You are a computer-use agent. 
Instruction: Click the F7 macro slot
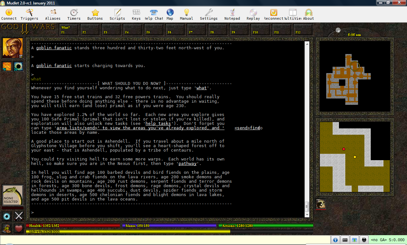197,30
